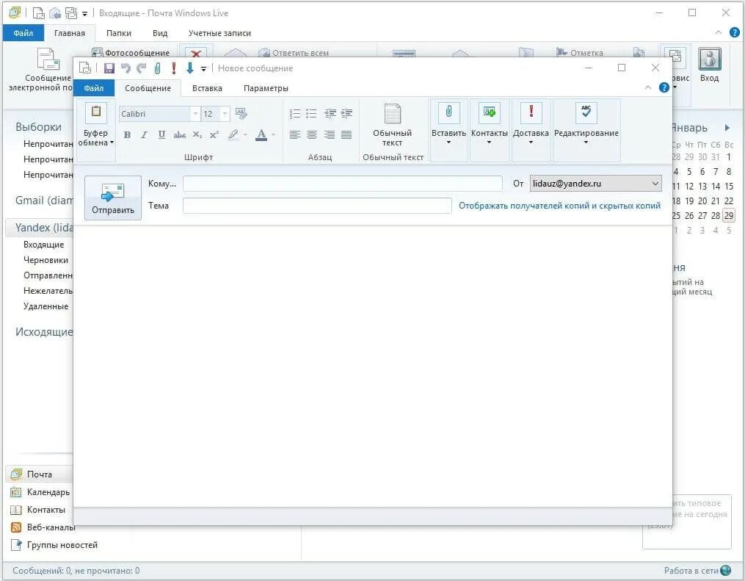745x581 pixels.
Task: Go to next month in calendar
Action: click(x=727, y=128)
